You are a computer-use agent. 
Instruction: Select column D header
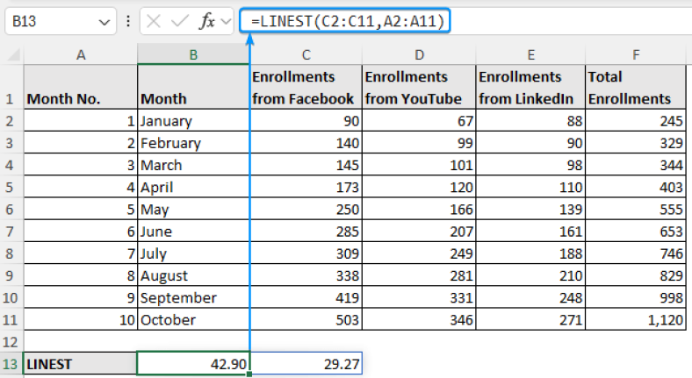419,54
